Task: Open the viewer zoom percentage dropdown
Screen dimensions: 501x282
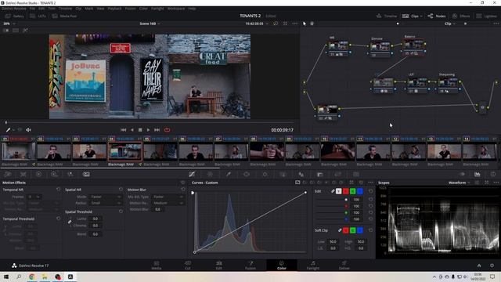Action: point(9,23)
